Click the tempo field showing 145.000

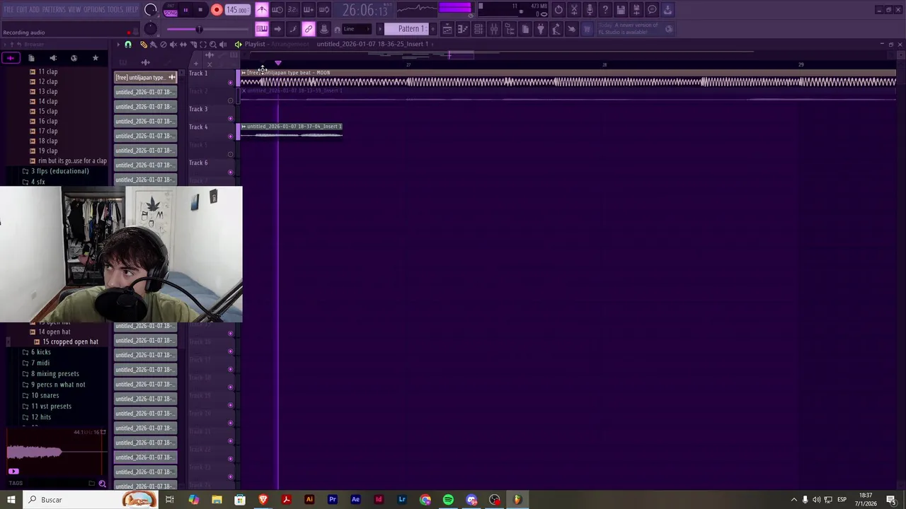[237, 10]
